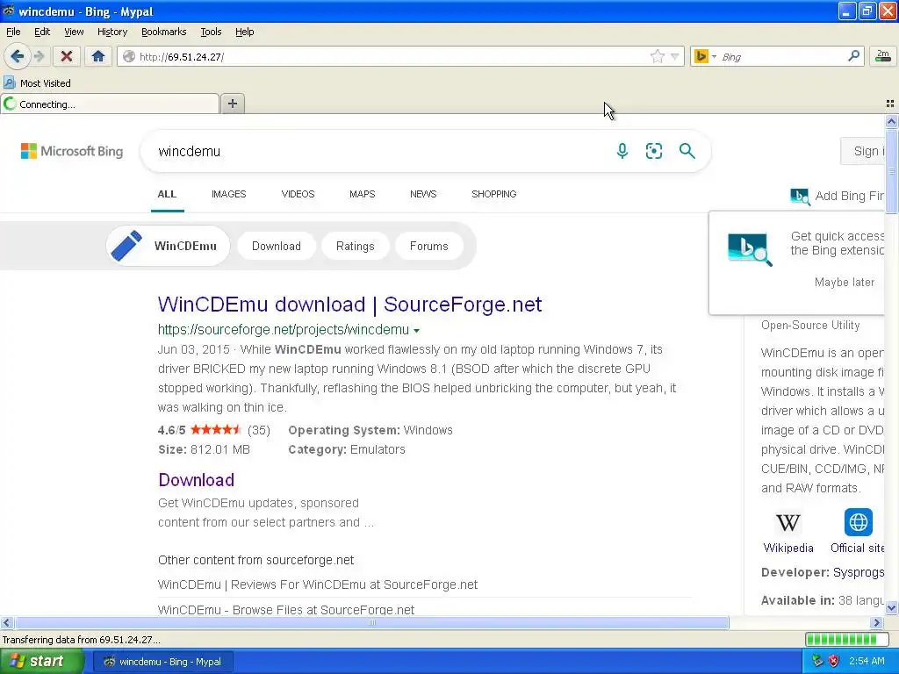Click vertical scrollbar up arrow
The width and height of the screenshot is (899, 674).
[x=892, y=121]
